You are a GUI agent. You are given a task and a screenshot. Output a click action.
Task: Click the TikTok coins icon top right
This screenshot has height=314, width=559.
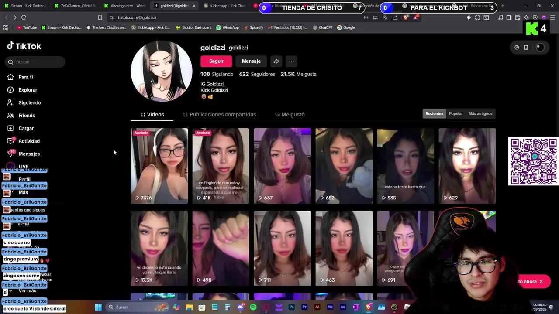(517, 48)
